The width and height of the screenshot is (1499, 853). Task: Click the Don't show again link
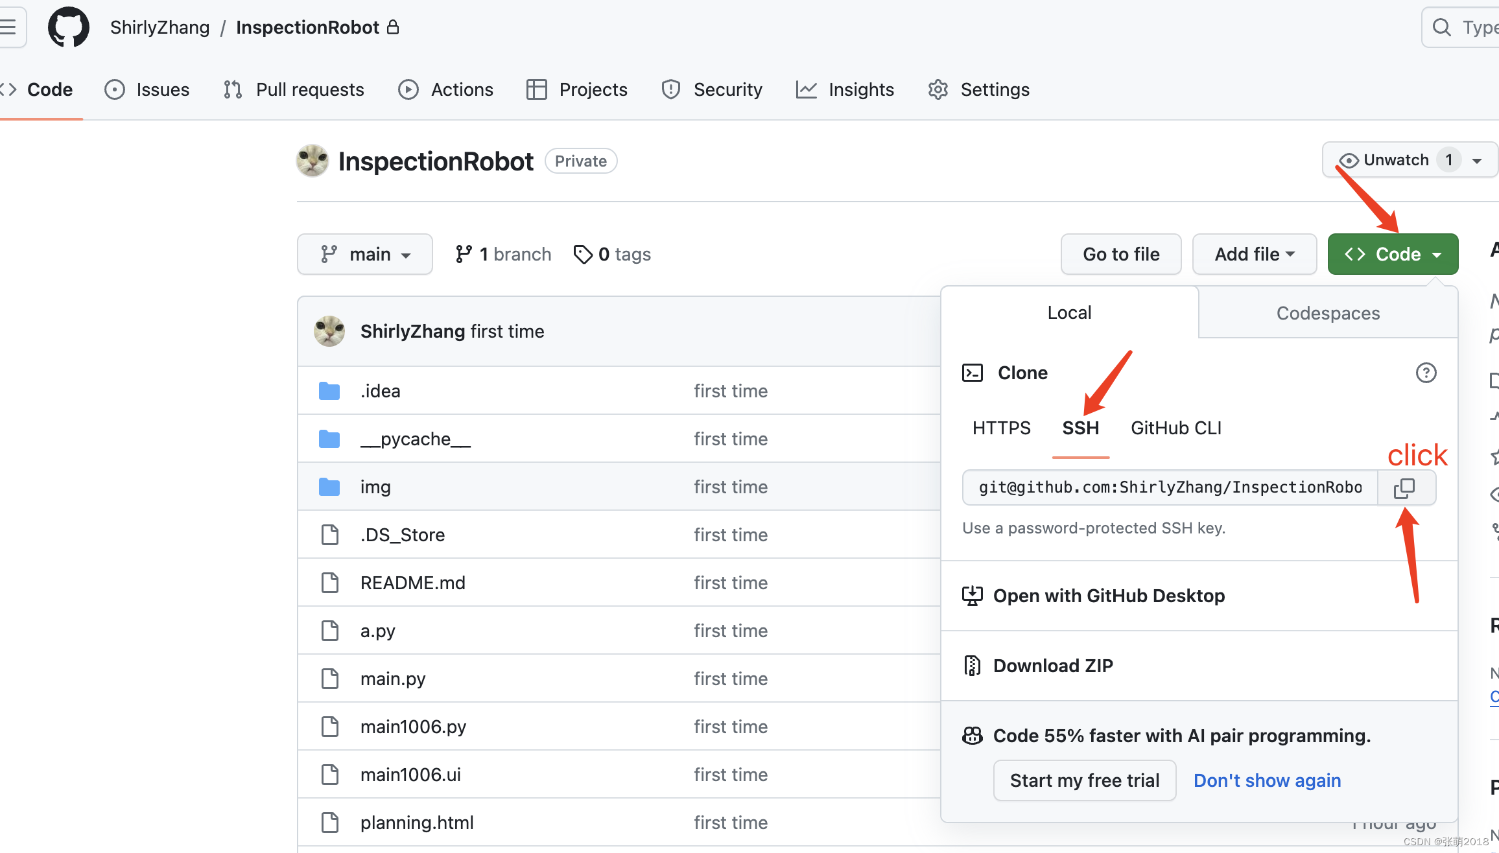(x=1268, y=780)
